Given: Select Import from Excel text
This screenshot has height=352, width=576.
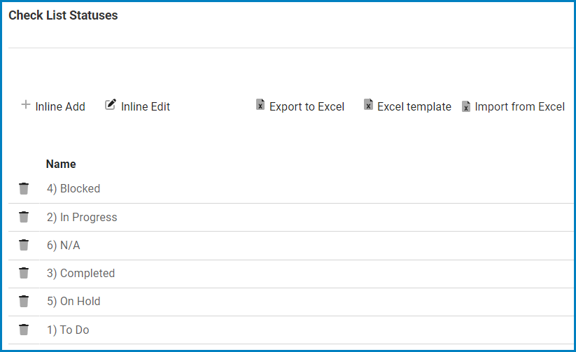Looking at the screenshot, I should [519, 107].
